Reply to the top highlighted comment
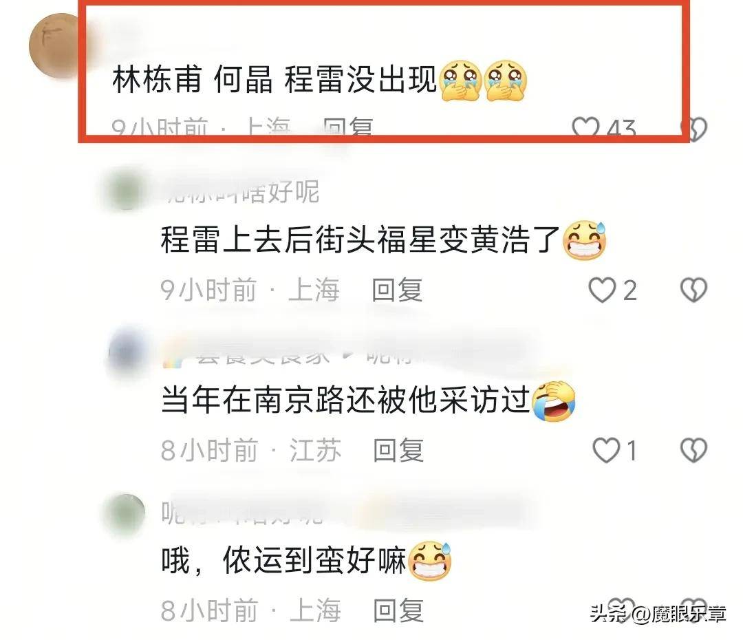 tap(348, 128)
